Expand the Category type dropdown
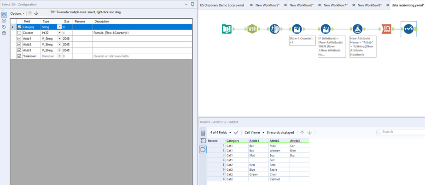This screenshot has width=425, height=185. click(x=59, y=27)
